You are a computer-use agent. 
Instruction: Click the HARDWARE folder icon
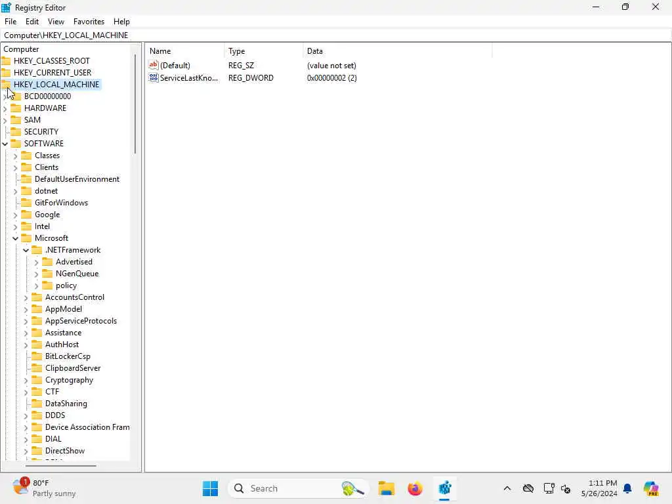click(16, 108)
